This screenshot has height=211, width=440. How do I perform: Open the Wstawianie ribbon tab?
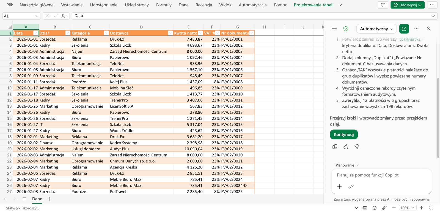coord(72,5)
